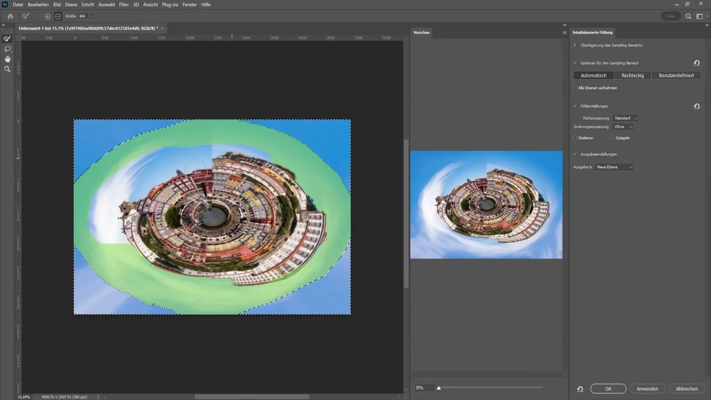
Task: Click the Teilen button
Action: tap(671, 16)
